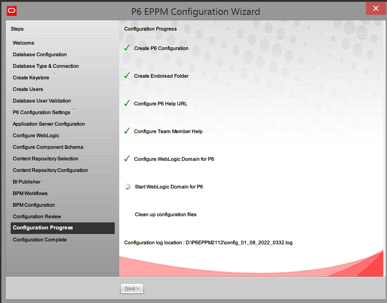The height and width of the screenshot is (303, 387).
Task: Select the highlighted Configuration Progress step
Action: (x=63, y=228)
